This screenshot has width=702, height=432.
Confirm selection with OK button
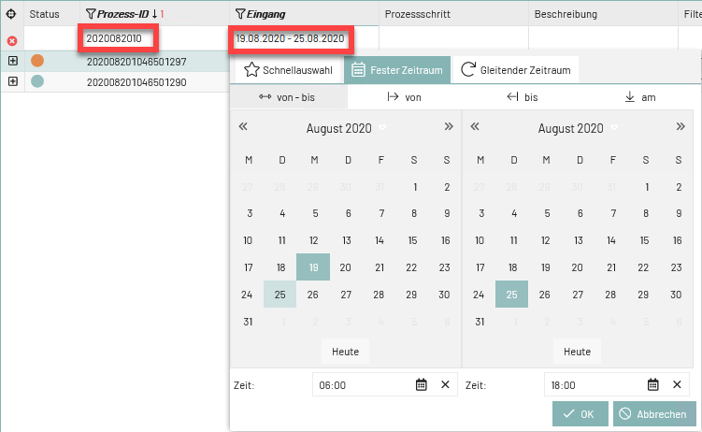pyautogui.click(x=580, y=414)
